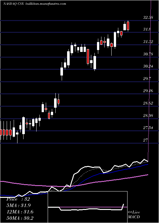Click the 50MA : 30.2 readout

click(x=20, y=218)
